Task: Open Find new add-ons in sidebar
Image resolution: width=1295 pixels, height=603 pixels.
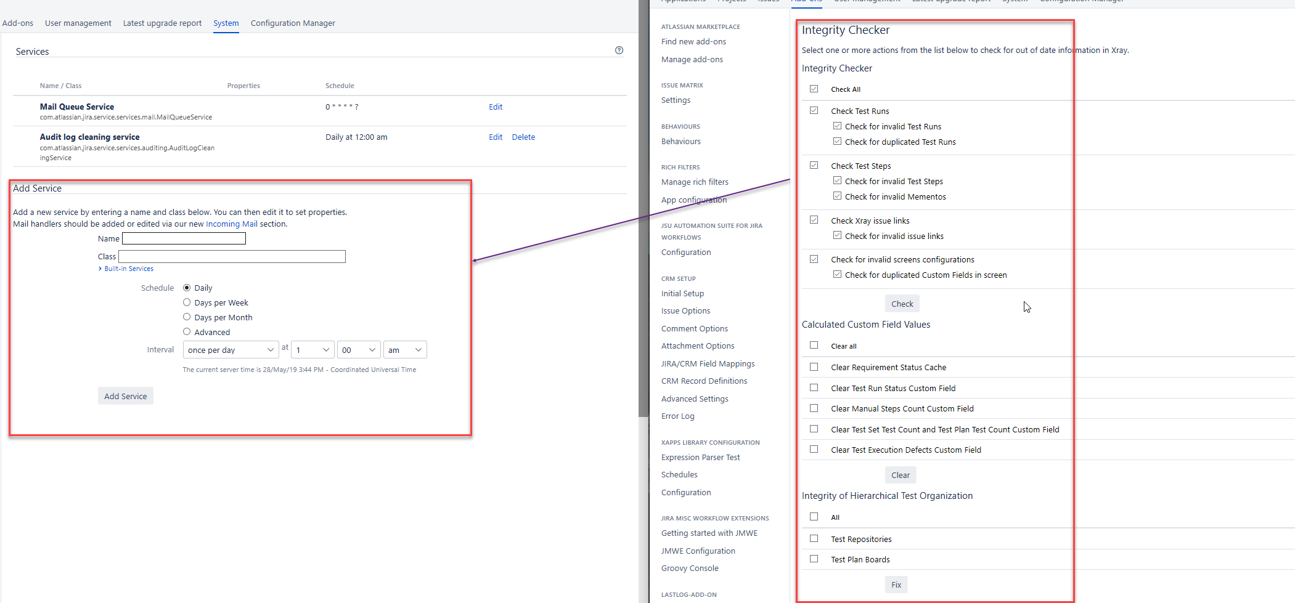Action: [x=693, y=41]
